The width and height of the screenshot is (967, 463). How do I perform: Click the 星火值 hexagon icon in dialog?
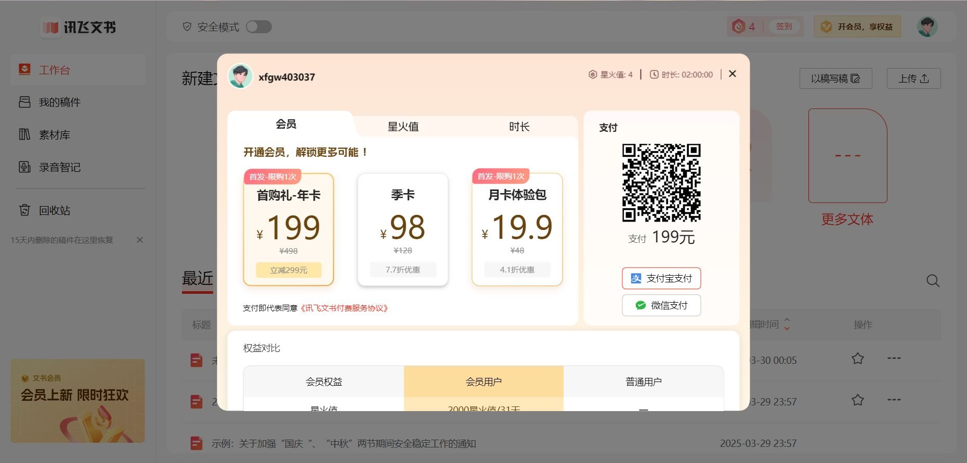point(593,74)
